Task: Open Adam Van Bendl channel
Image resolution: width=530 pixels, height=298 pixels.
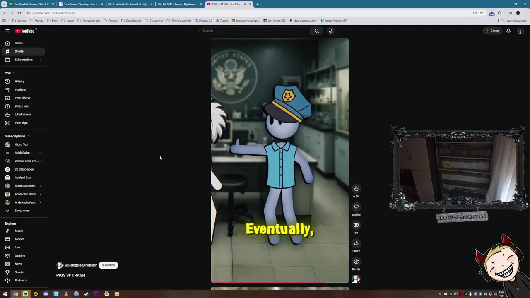Action: (x=24, y=194)
